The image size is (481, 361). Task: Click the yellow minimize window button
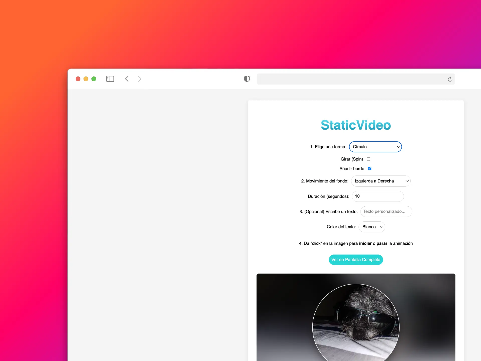point(86,79)
